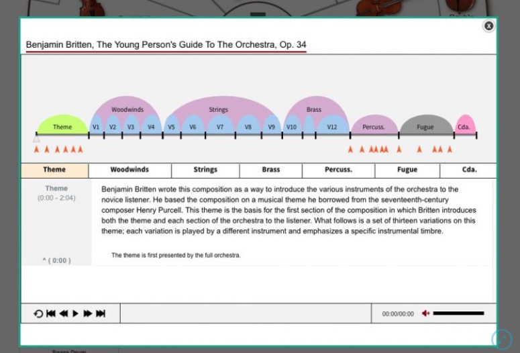Screen dimensions: 520x353
Task: Skip to the end of the track
Action: click(101, 313)
